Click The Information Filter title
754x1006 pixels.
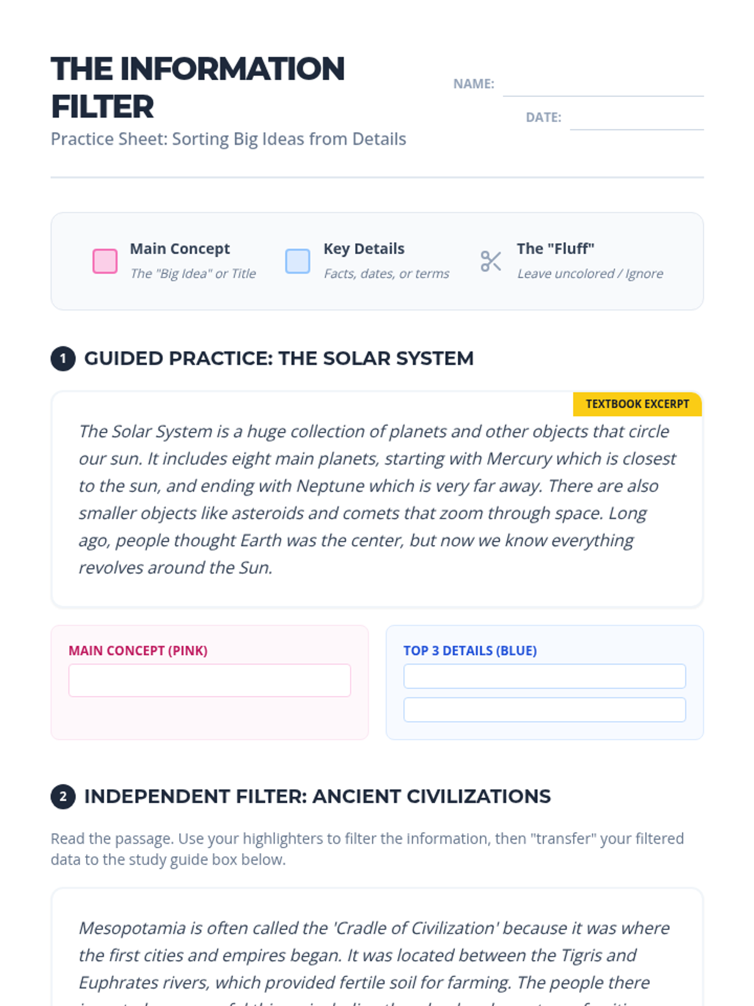tap(198, 87)
